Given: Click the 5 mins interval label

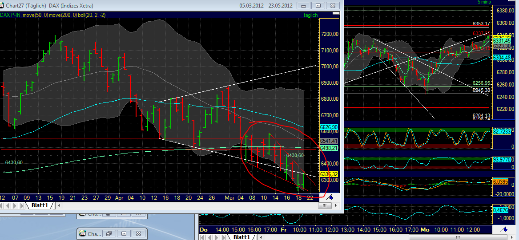Looking at the screenshot, I should coord(484,2).
